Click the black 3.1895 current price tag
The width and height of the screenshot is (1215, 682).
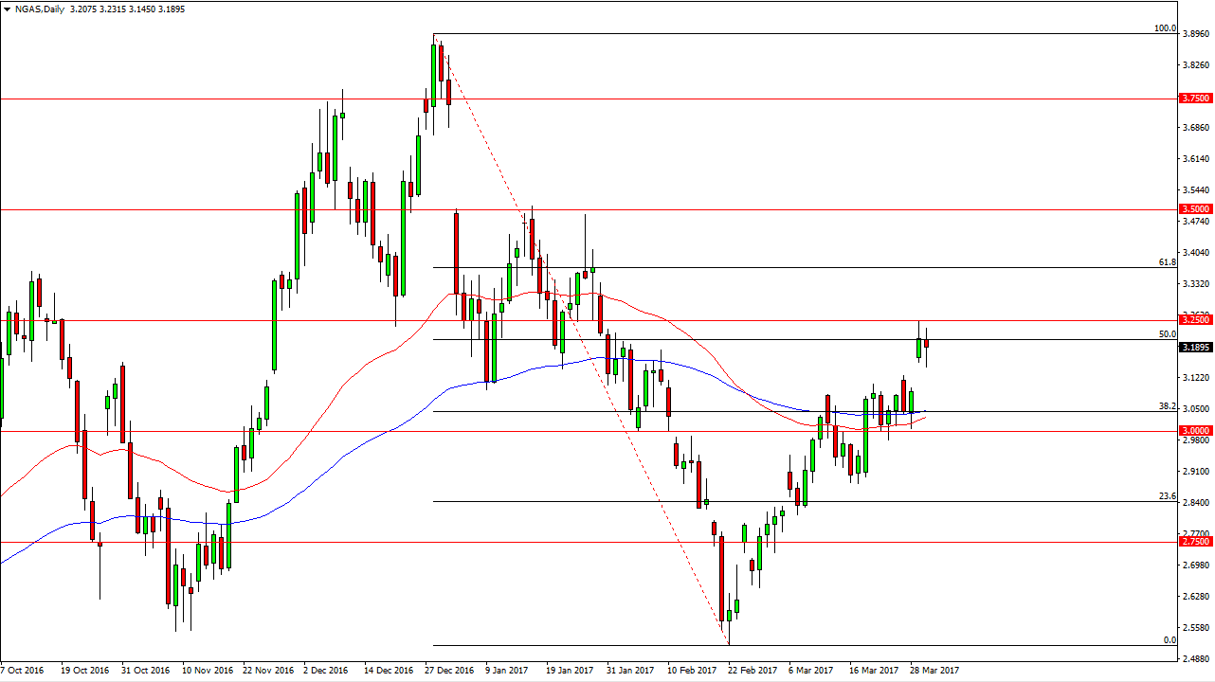coord(1196,347)
